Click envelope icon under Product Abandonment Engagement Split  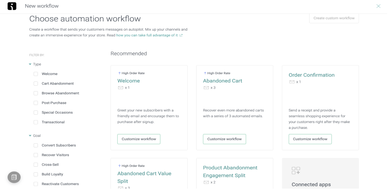tap(206, 182)
